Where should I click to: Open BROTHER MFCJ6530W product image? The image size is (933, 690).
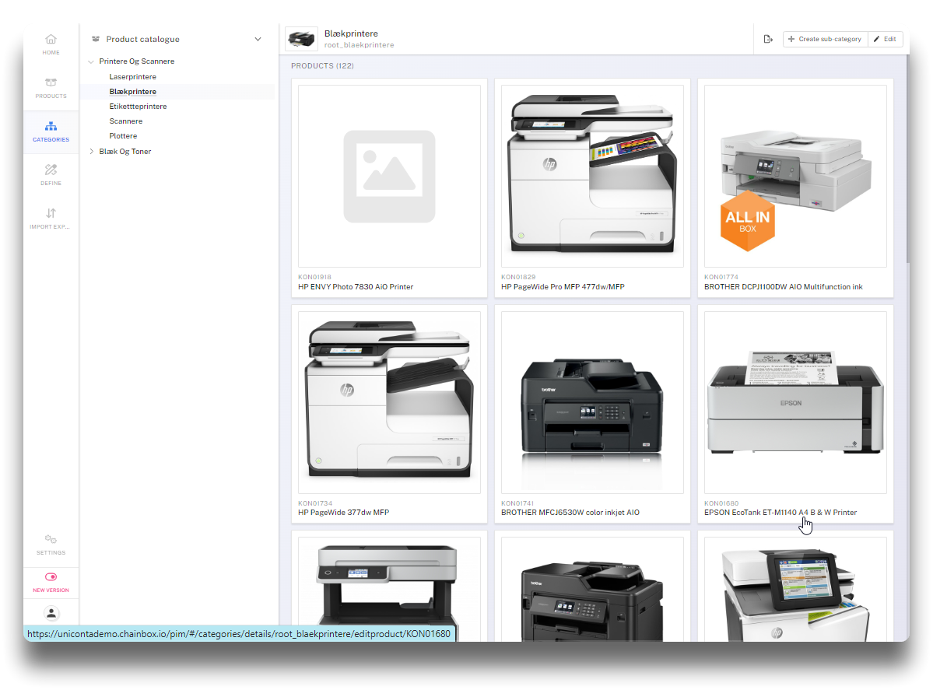pos(592,402)
